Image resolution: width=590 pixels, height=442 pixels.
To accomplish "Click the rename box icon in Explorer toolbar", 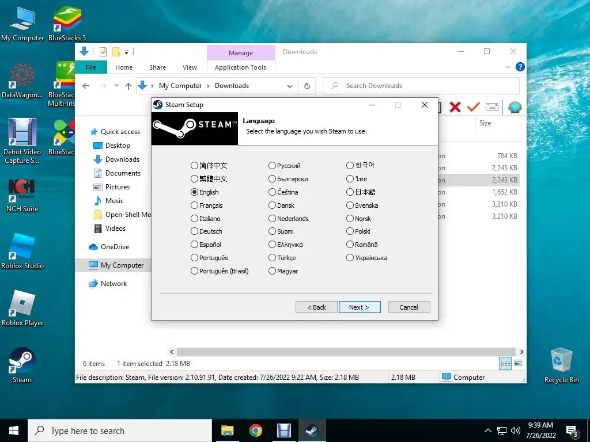I will (x=492, y=107).
